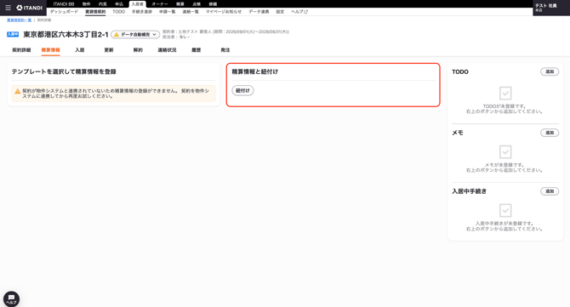
Task: Switch to the 連絡状況 tab
Action: [x=167, y=50]
